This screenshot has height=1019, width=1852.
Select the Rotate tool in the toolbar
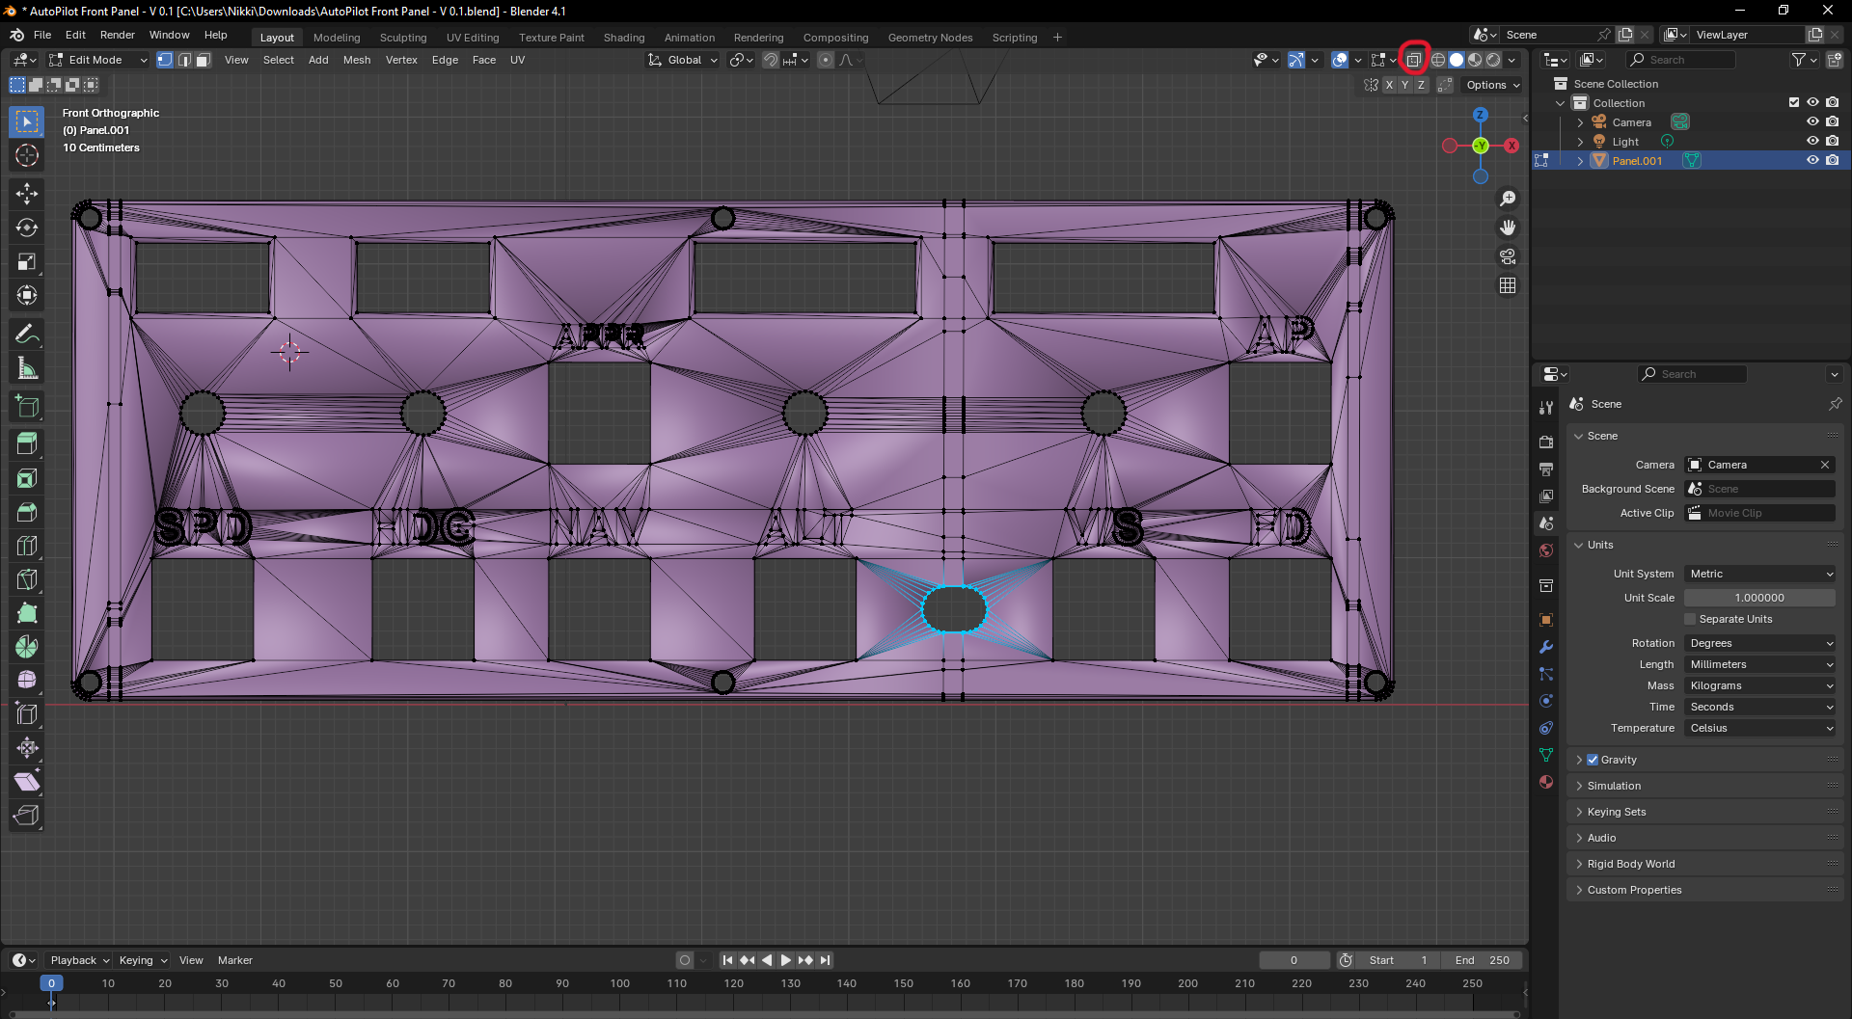27,228
